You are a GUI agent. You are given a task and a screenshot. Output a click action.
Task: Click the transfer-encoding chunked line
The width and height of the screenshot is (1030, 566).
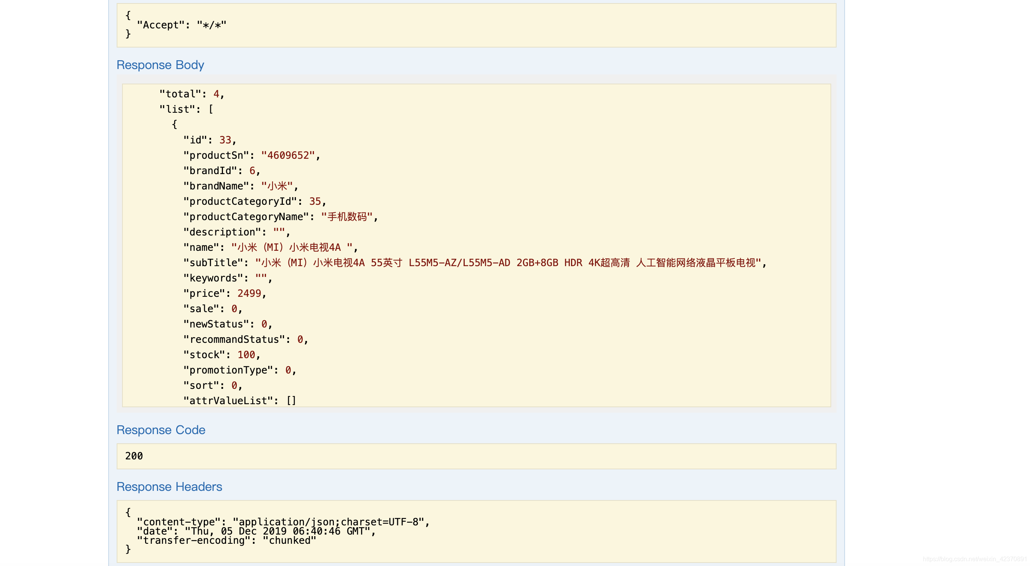point(226,540)
